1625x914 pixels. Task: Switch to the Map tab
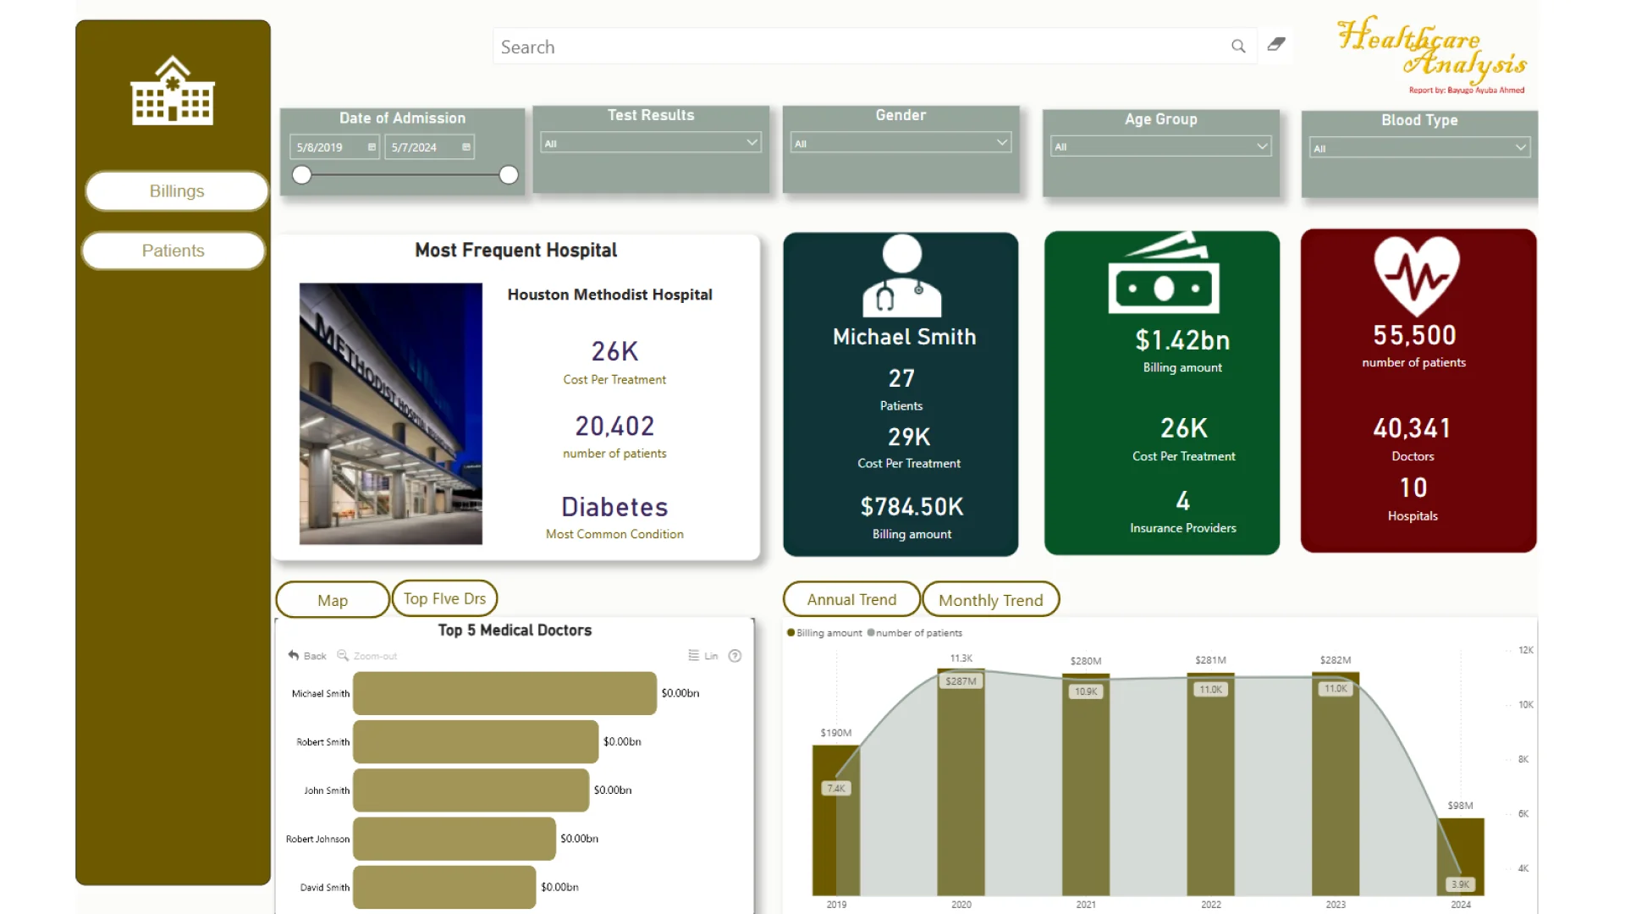333,600
